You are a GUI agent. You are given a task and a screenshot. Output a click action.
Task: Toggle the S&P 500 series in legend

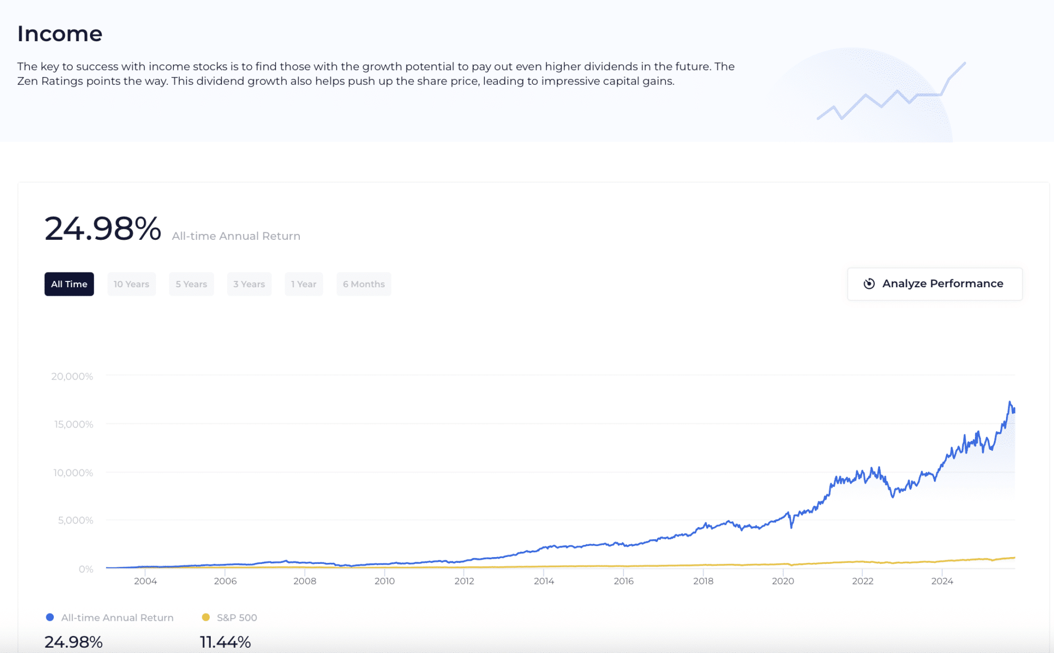[236, 617]
